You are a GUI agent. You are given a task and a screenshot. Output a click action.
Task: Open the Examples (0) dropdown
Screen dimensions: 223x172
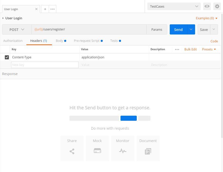pos(207,18)
